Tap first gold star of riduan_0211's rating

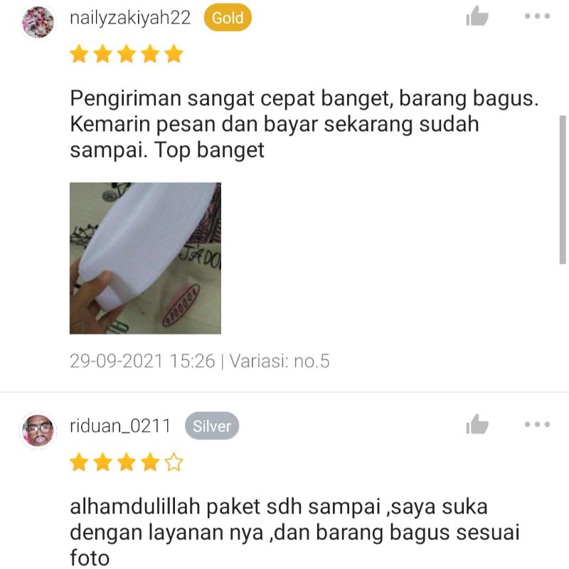(79, 462)
